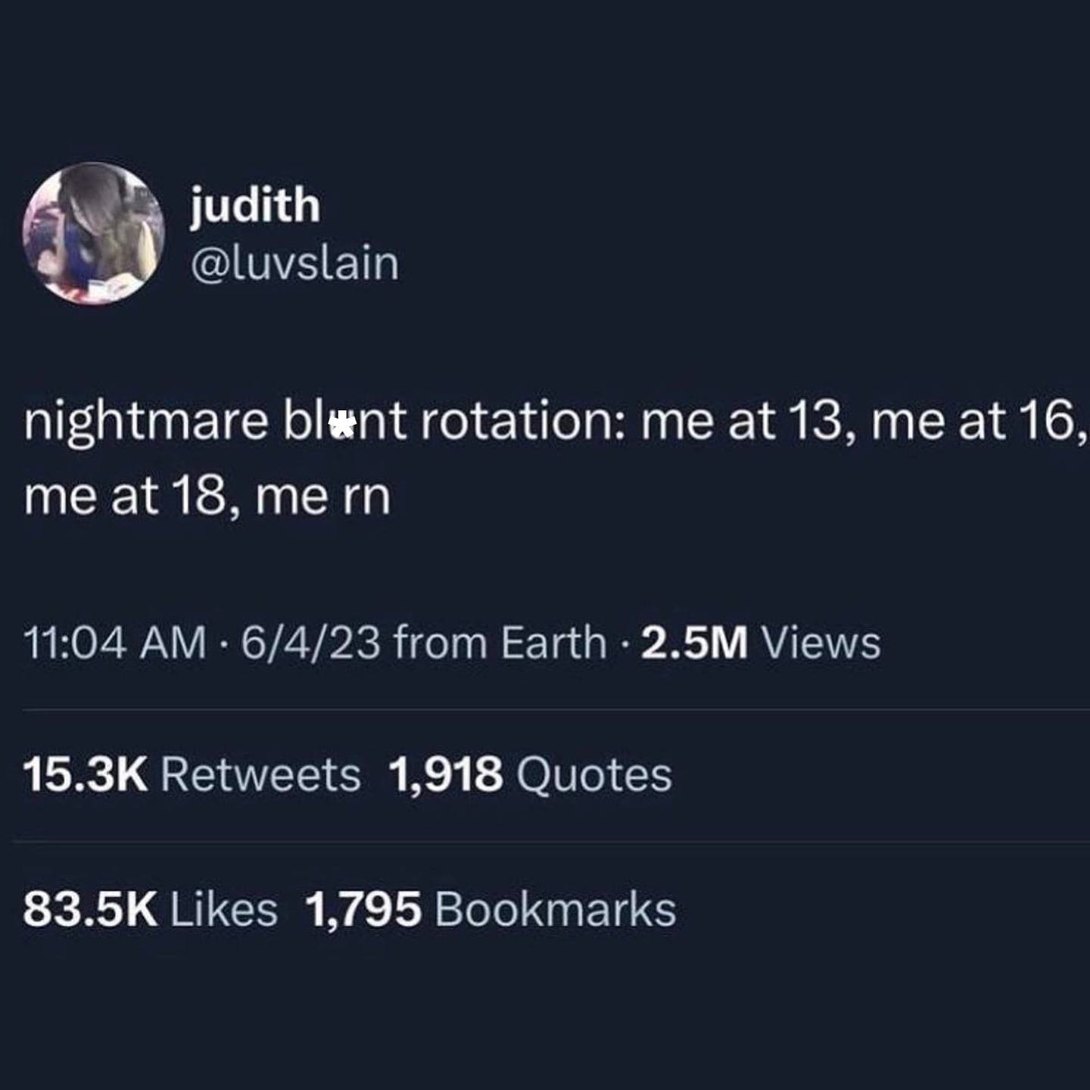This screenshot has height=1090, width=1090.
Task: Open the 1,918 Quotes list
Action: (x=530, y=775)
